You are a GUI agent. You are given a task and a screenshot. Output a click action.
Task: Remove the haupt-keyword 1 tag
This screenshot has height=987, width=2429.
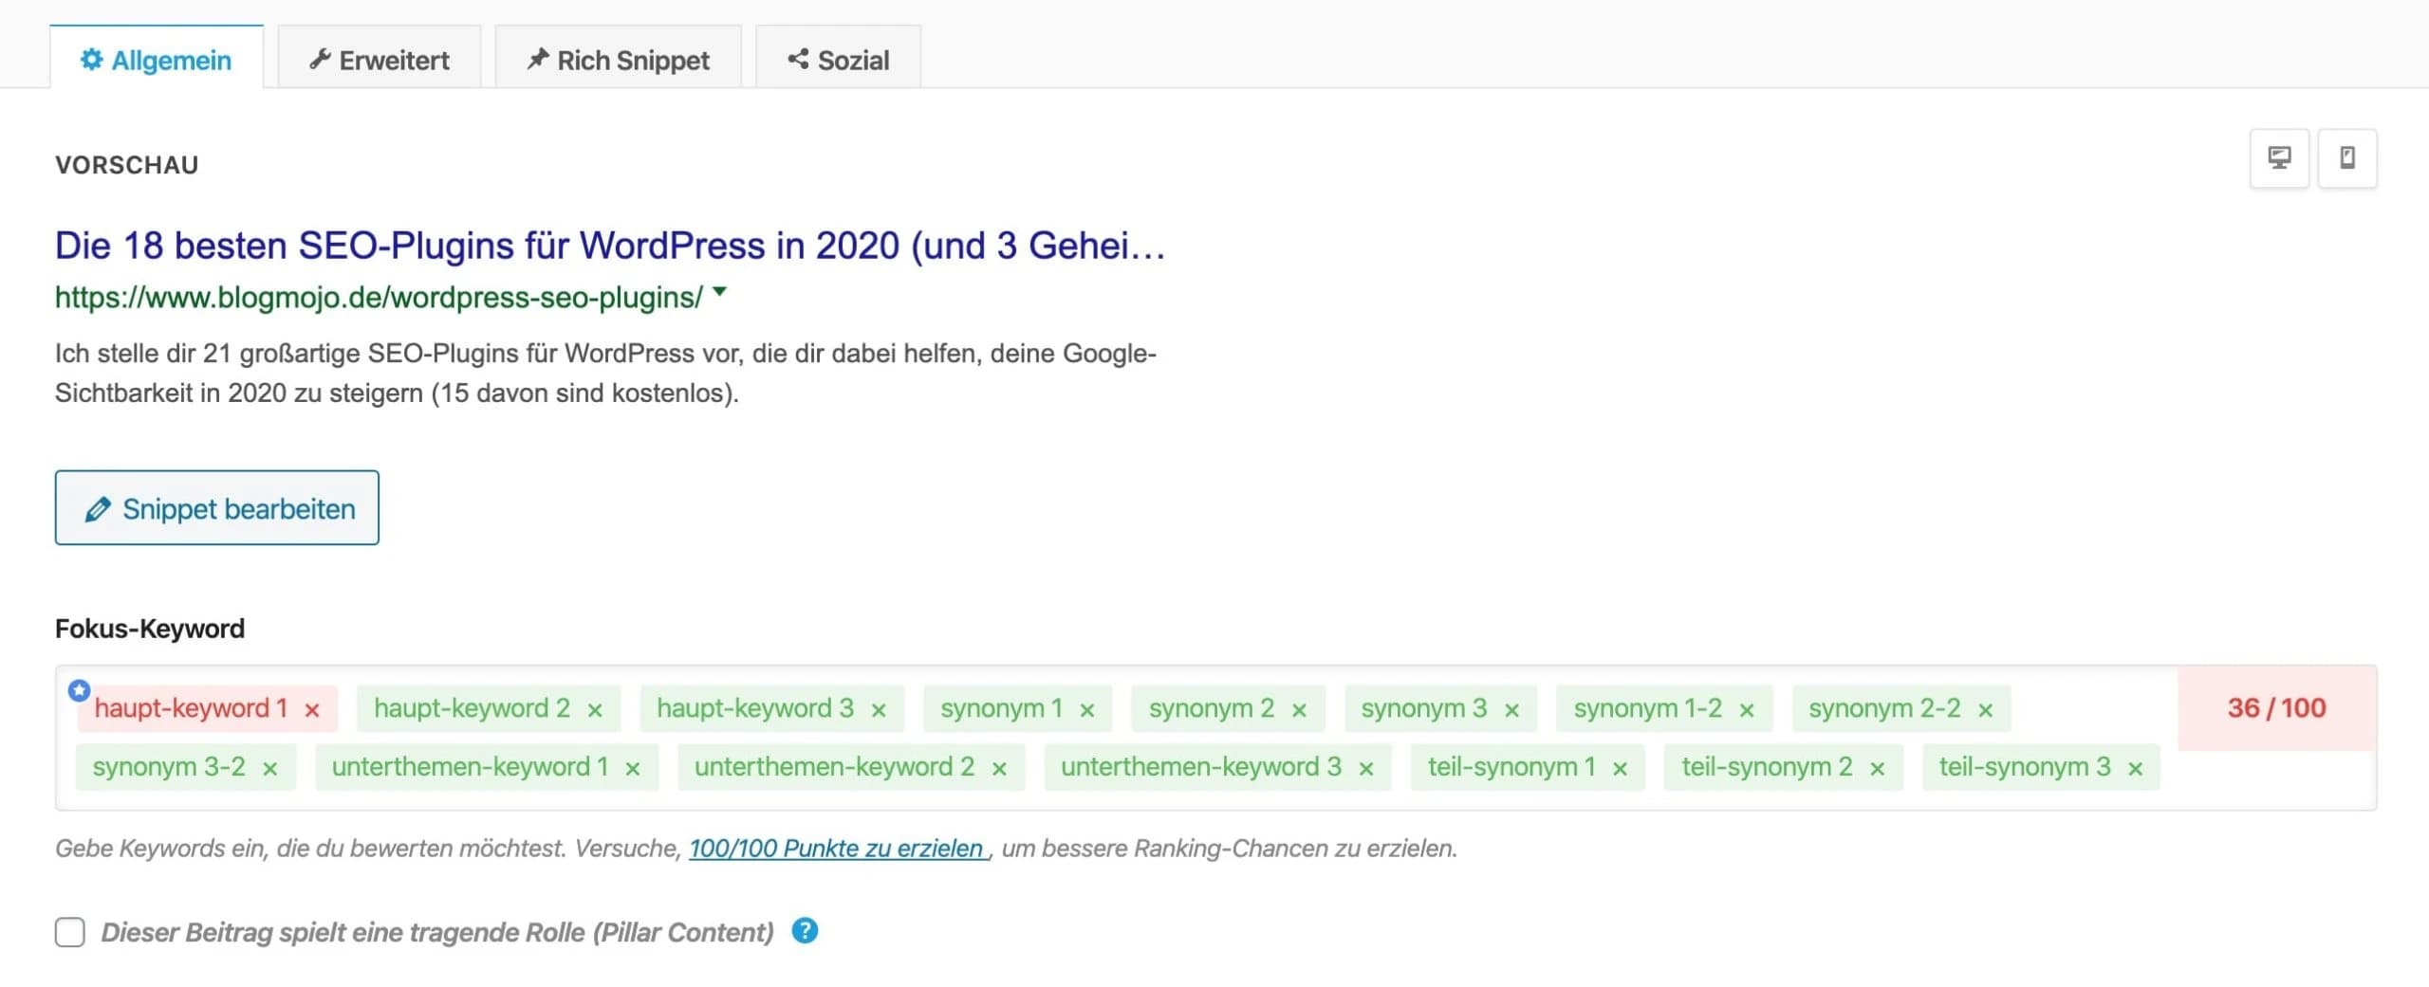pos(313,708)
